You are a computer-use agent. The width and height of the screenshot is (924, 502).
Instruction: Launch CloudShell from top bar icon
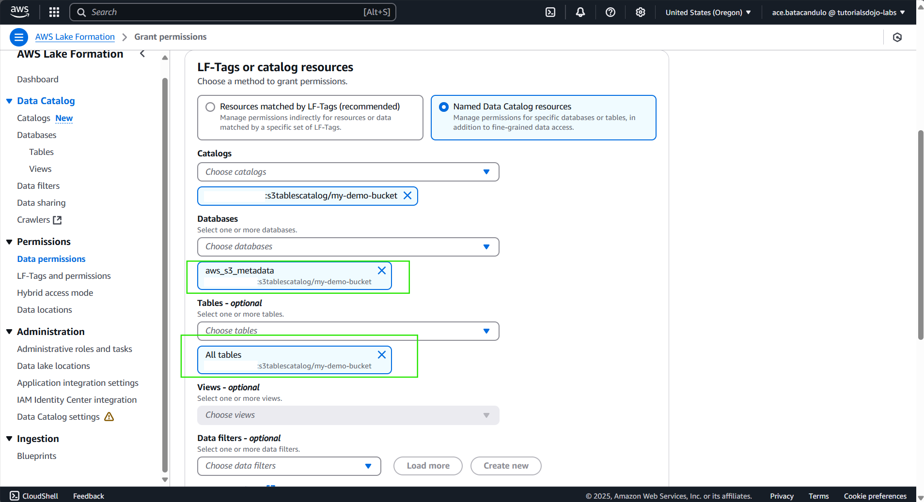tap(550, 12)
